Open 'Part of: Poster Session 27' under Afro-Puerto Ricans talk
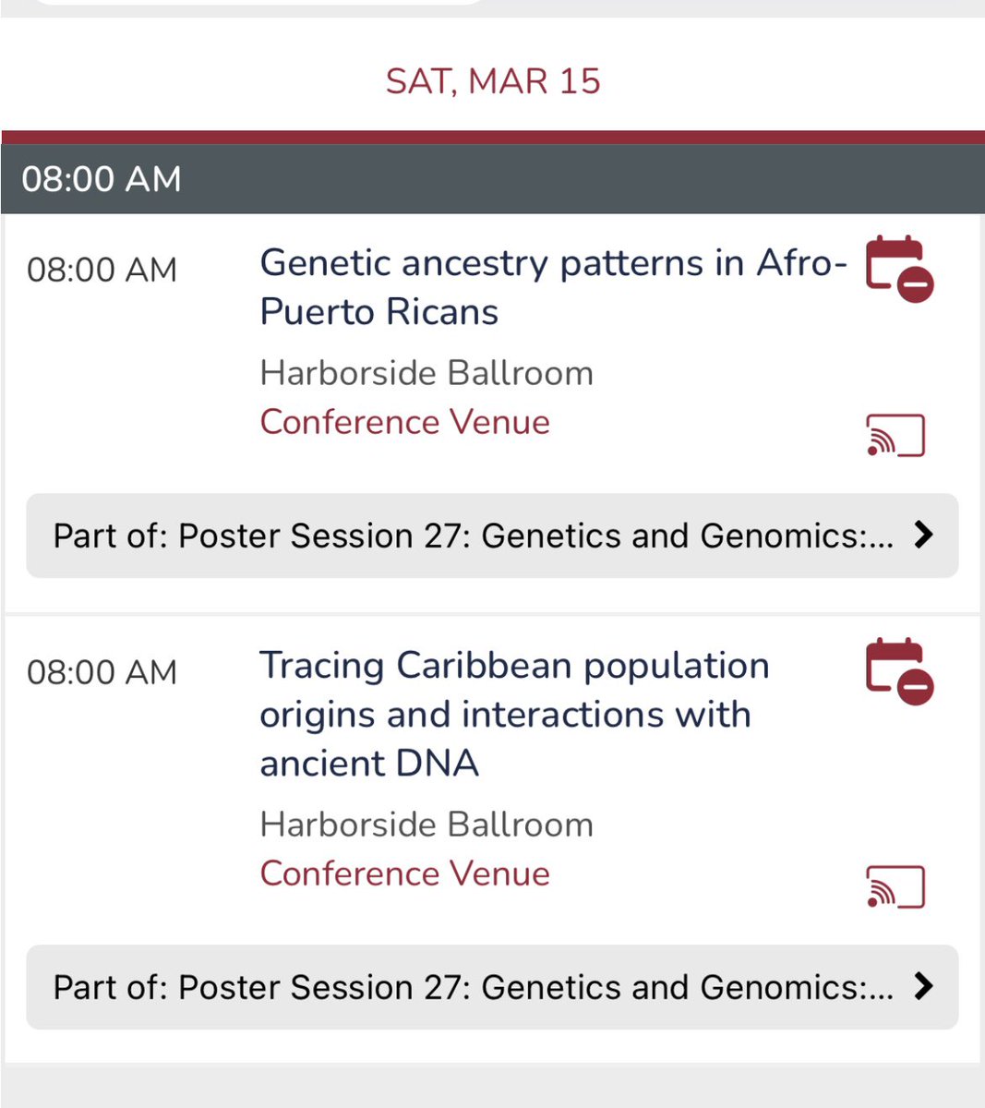Viewport: 985px width, 1108px height. click(x=492, y=536)
